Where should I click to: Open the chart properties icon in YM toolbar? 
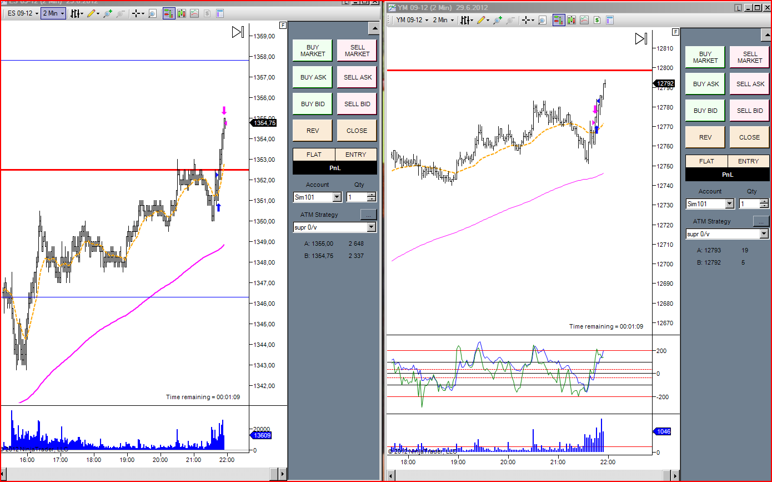coord(609,21)
